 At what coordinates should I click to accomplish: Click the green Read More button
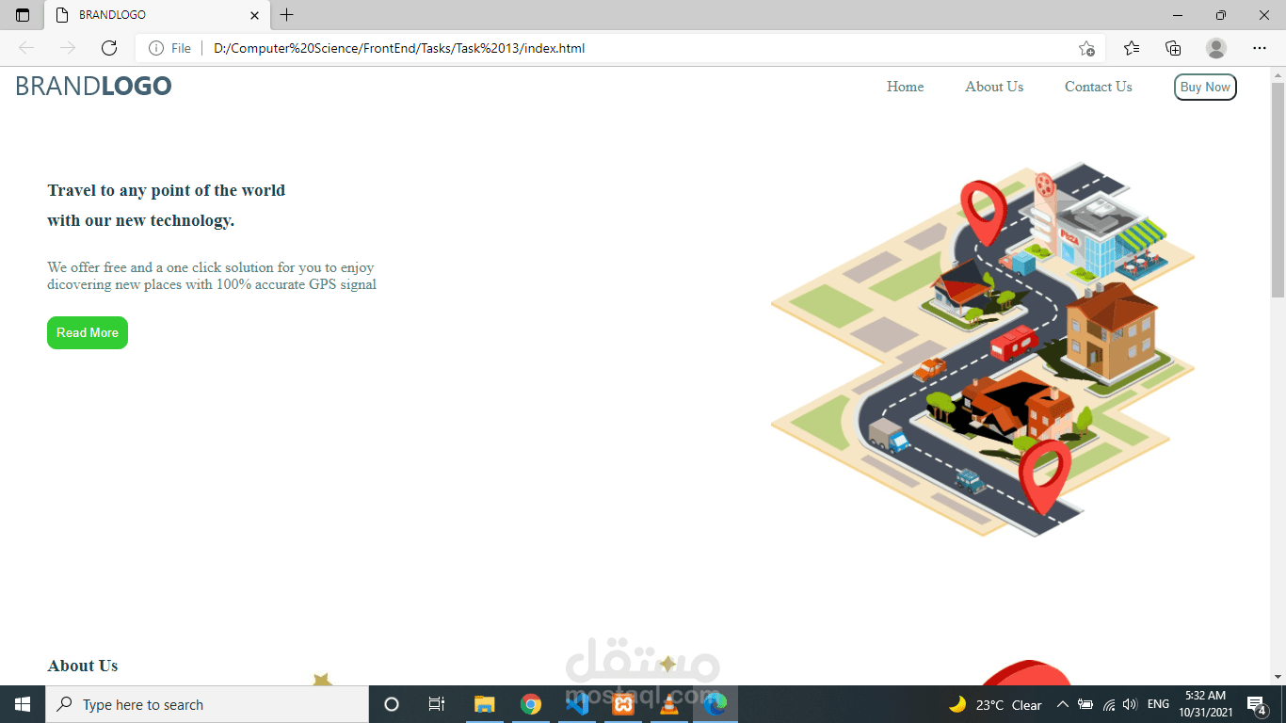click(88, 332)
